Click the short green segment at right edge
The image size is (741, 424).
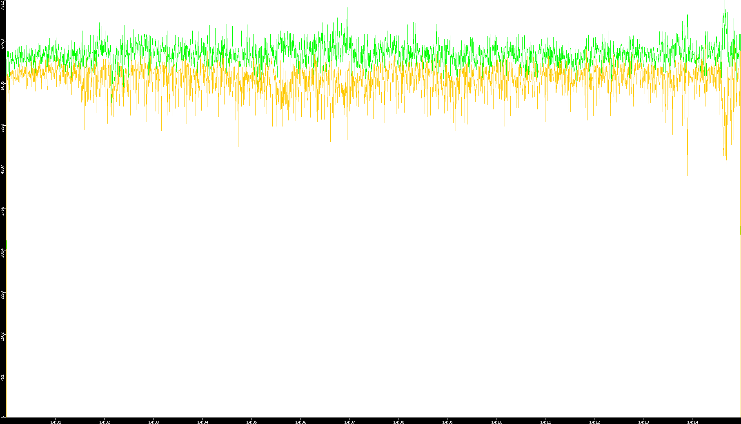click(740, 230)
